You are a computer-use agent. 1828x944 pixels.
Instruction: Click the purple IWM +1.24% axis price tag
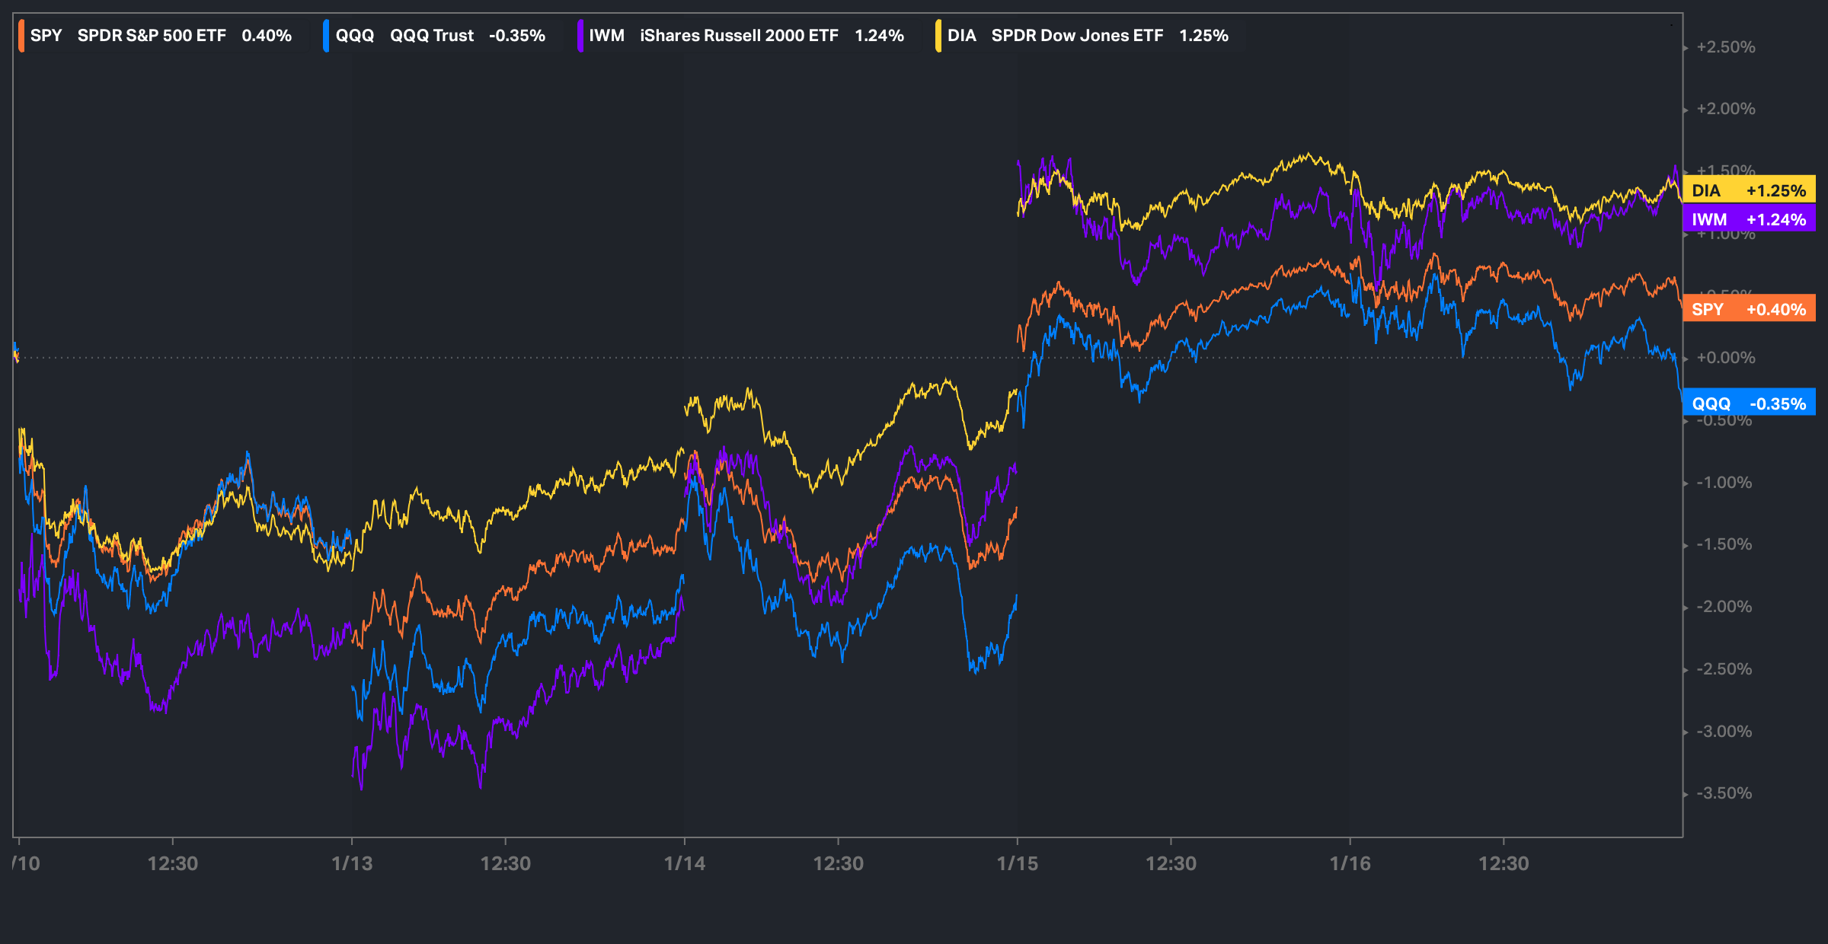coord(1749,219)
